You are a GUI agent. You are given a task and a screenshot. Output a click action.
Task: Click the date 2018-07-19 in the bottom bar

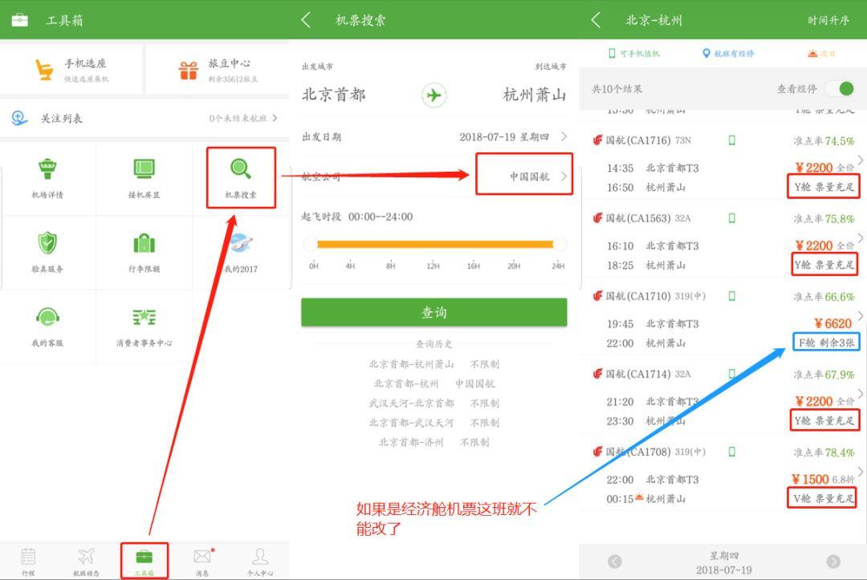coord(724,570)
